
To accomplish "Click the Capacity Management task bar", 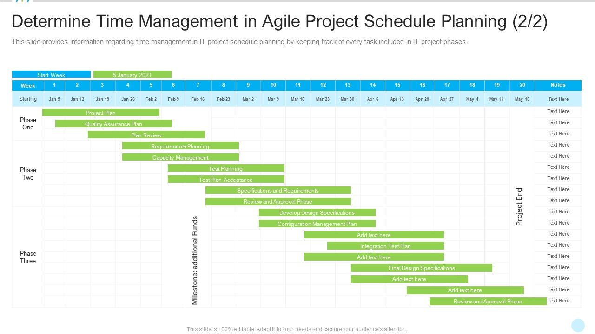I will [x=180, y=157].
